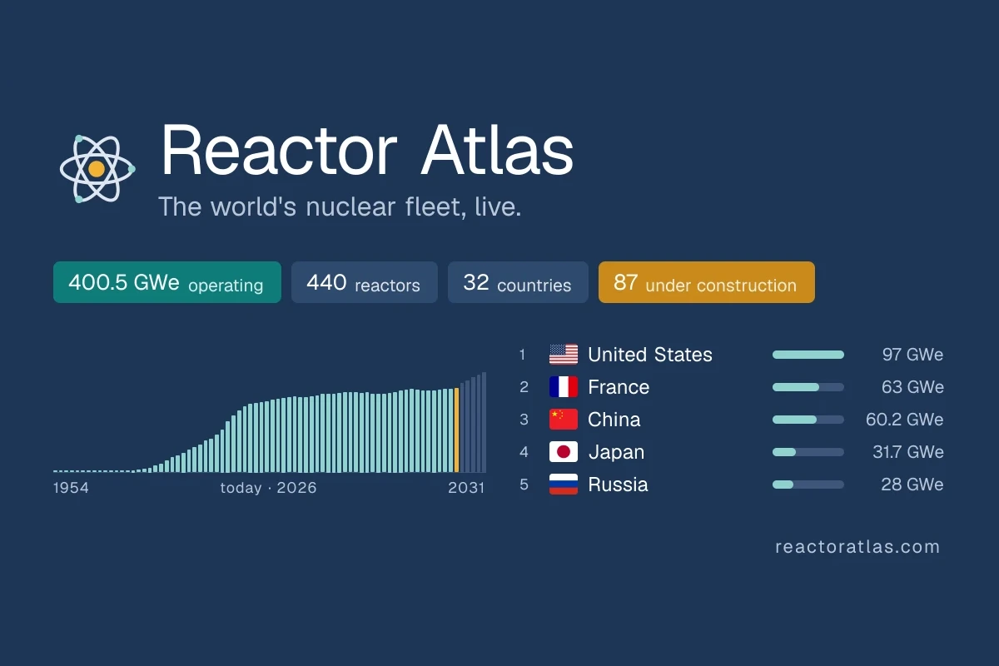
Task: Click the Reactor Atlas atom logo
Action: point(97,169)
